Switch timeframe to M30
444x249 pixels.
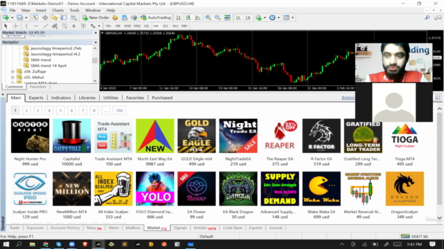tap(137, 26)
